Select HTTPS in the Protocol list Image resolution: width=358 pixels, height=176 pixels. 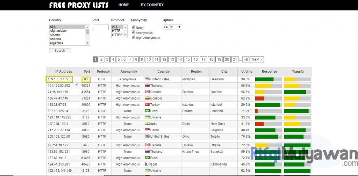tap(117, 35)
